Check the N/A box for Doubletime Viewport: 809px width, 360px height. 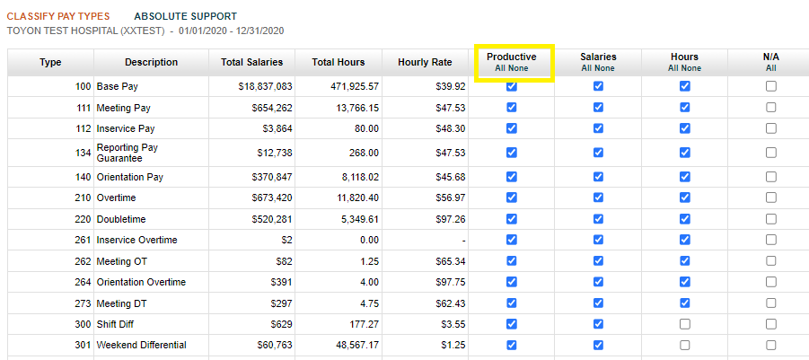click(770, 219)
